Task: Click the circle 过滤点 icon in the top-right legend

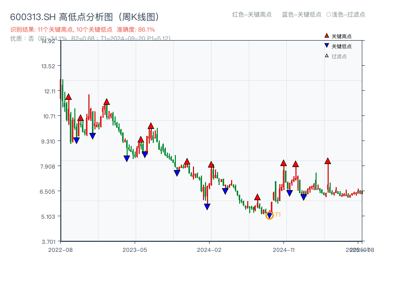Action: pyautogui.click(x=328, y=15)
